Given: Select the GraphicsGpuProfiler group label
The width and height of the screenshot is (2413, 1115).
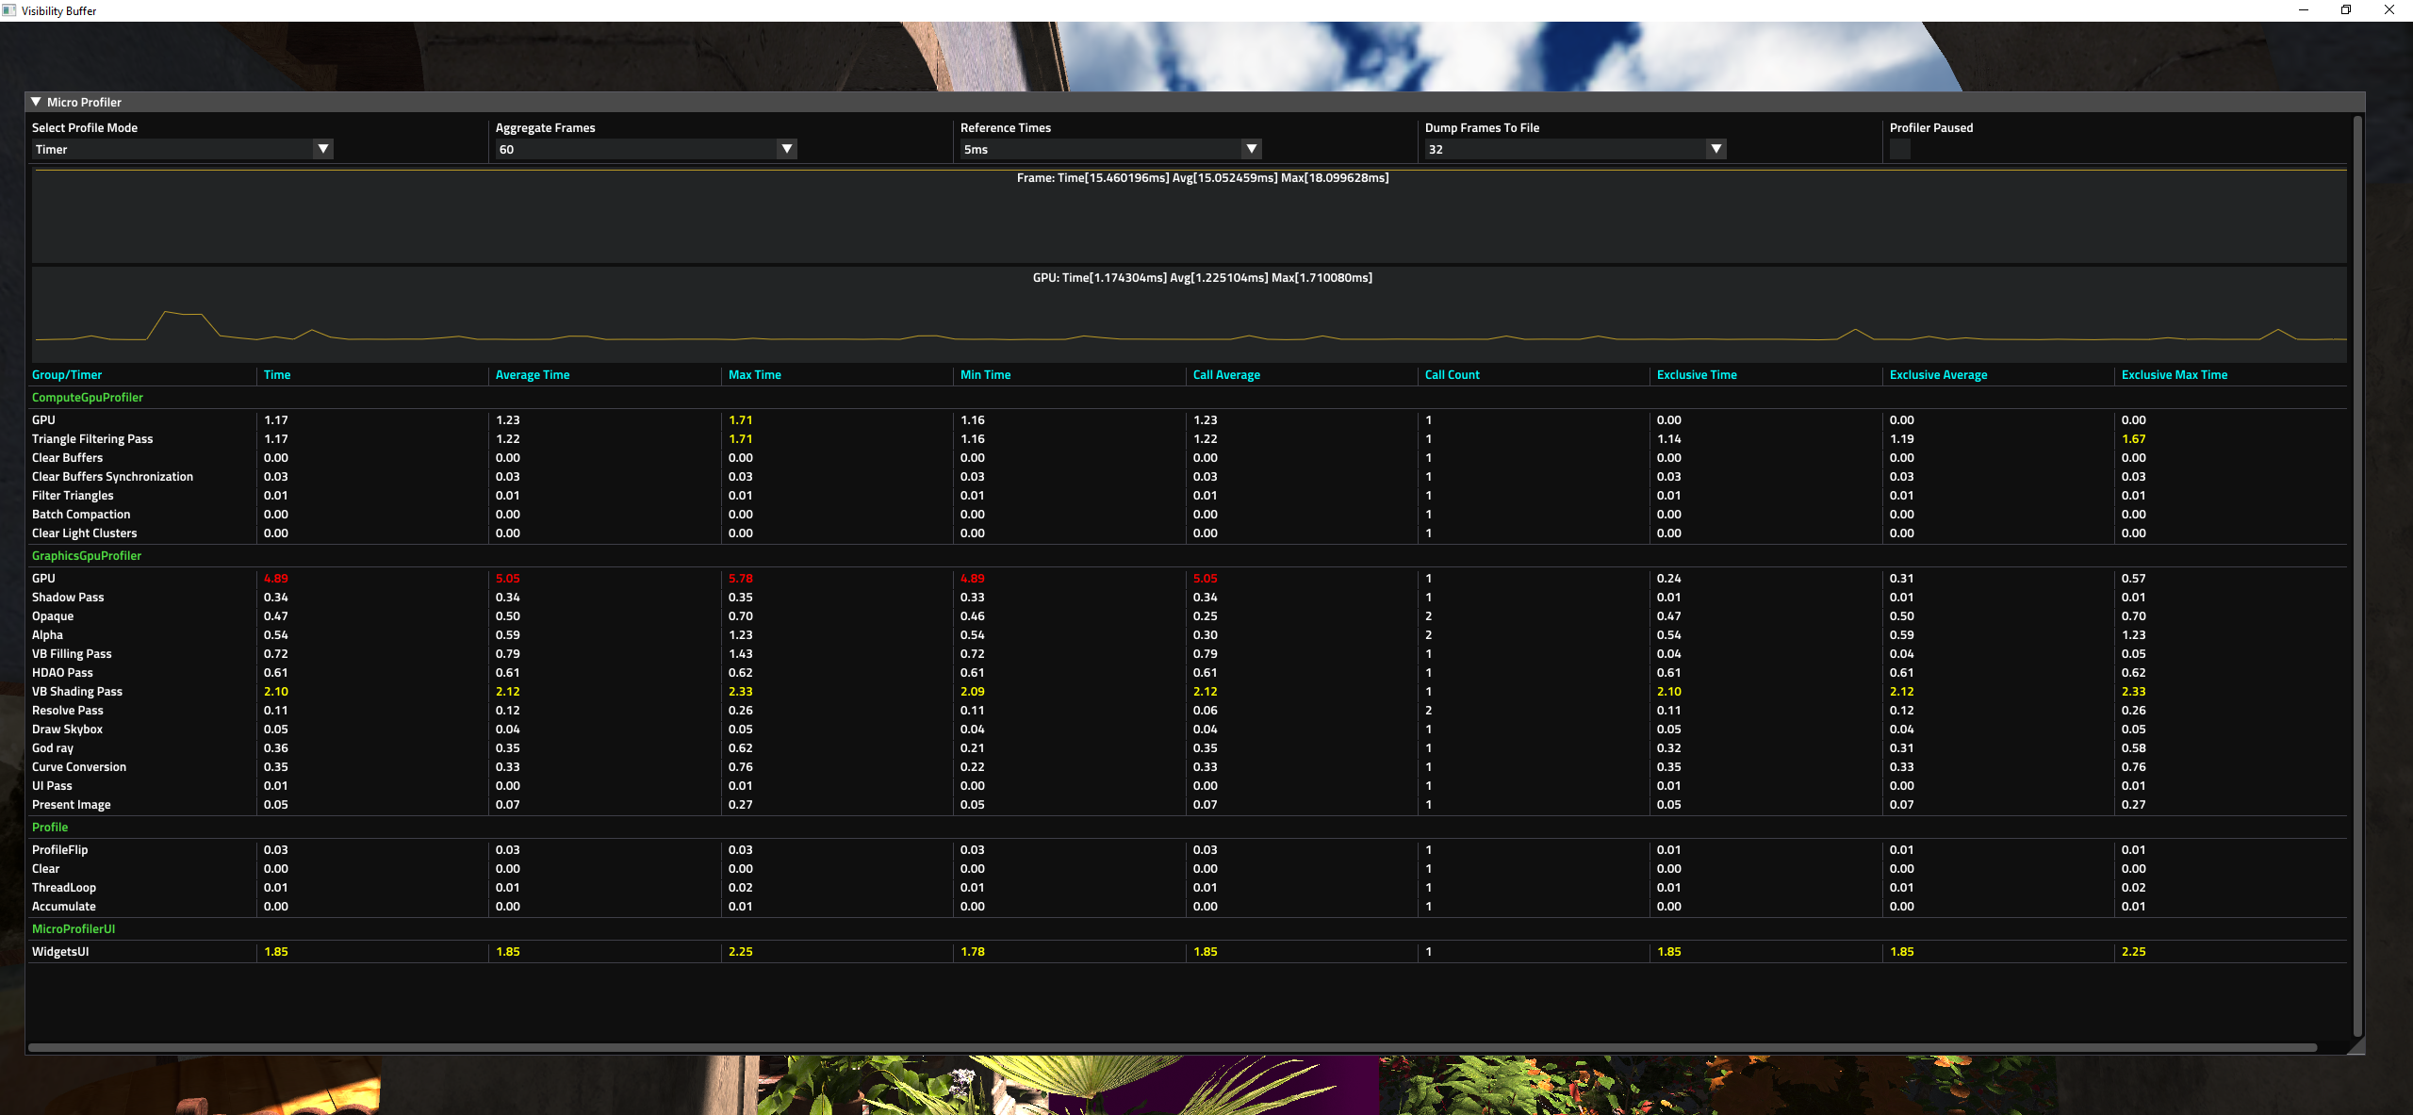Looking at the screenshot, I should pos(87,556).
